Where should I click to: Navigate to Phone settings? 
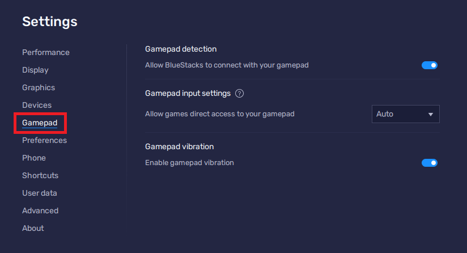pyautogui.click(x=34, y=158)
